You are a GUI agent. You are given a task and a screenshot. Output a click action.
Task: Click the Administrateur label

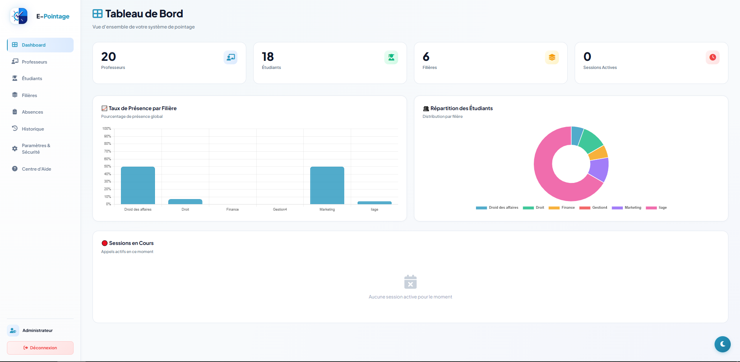37,330
